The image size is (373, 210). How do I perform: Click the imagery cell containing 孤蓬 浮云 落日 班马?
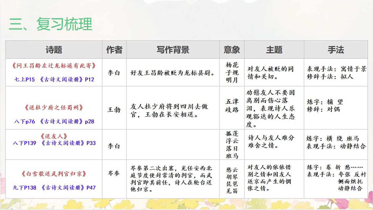[x=232, y=145]
